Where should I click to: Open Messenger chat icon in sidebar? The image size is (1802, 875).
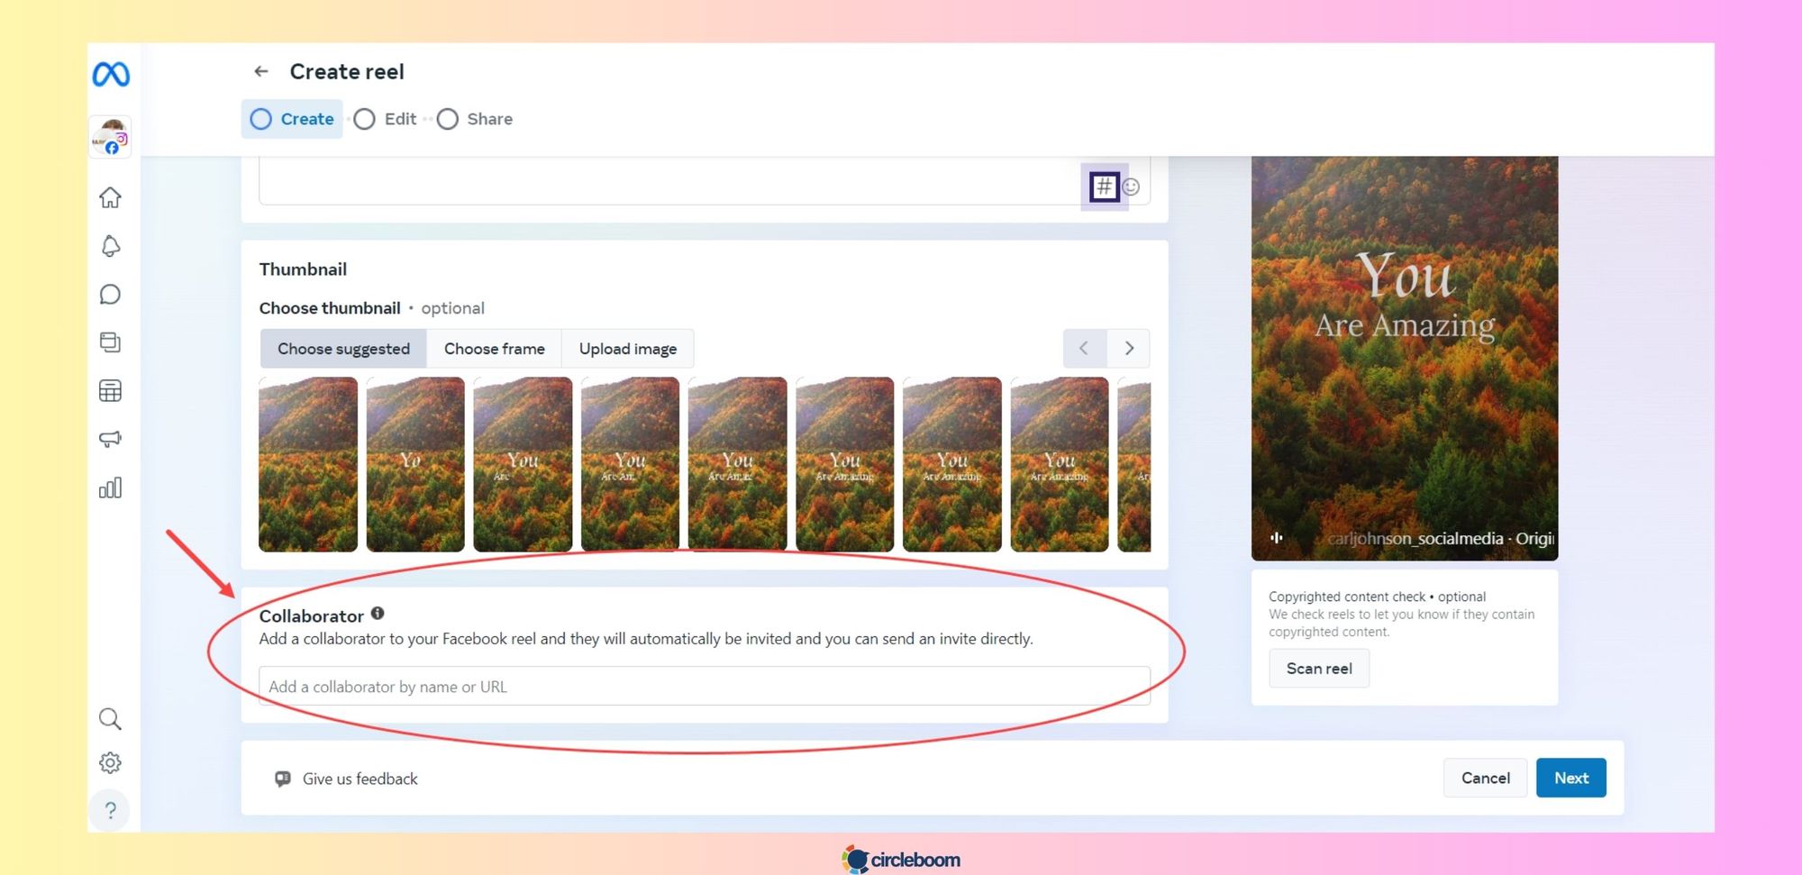tap(110, 294)
